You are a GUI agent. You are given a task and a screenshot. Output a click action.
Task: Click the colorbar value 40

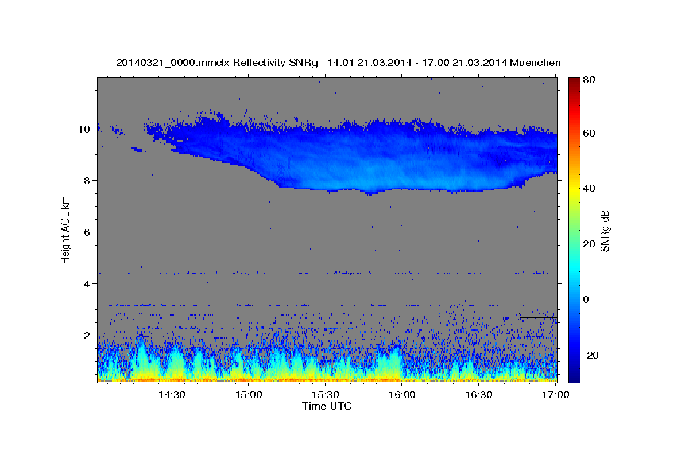pos(589,189)
